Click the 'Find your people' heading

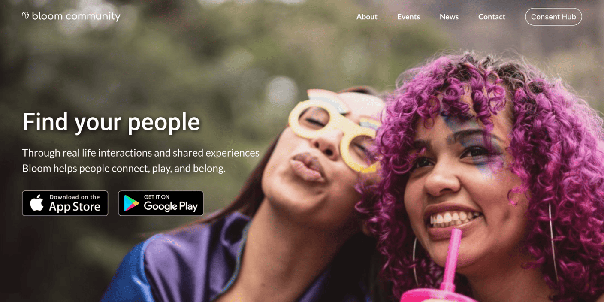(x=111, y=121)
